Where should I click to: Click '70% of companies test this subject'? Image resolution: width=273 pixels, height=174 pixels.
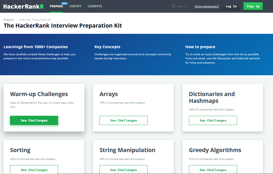click(x=122, y=103)
